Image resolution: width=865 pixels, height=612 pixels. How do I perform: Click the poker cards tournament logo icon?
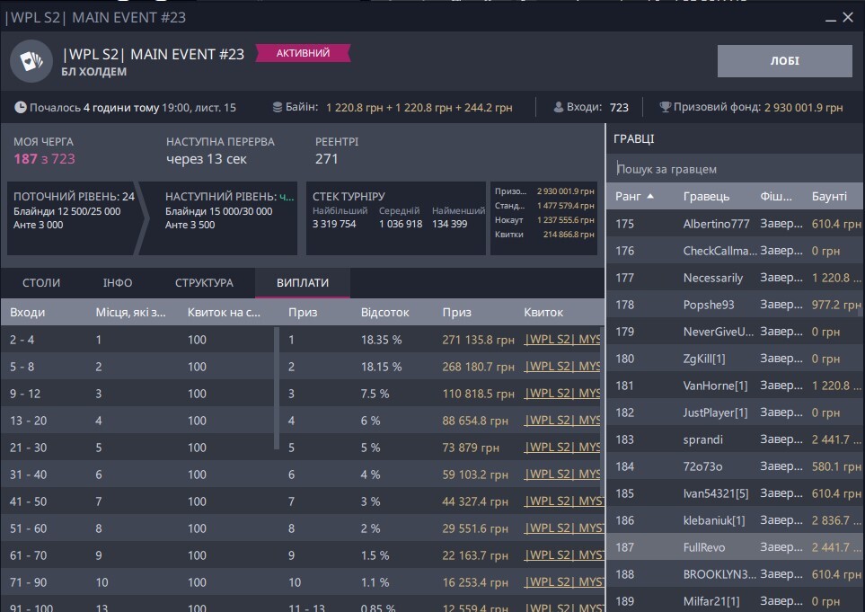pyautogui.click(x=31, y=61)
